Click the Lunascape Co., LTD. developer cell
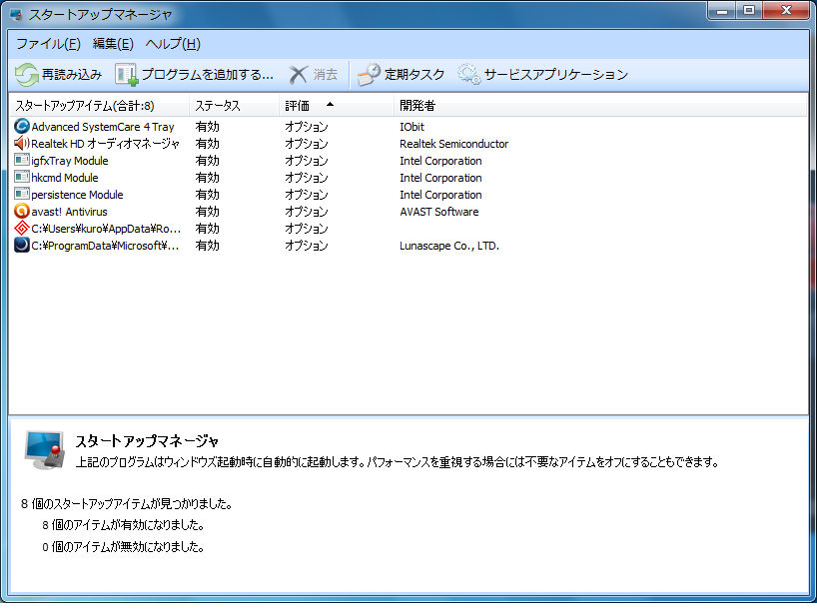 pos(449,246)
